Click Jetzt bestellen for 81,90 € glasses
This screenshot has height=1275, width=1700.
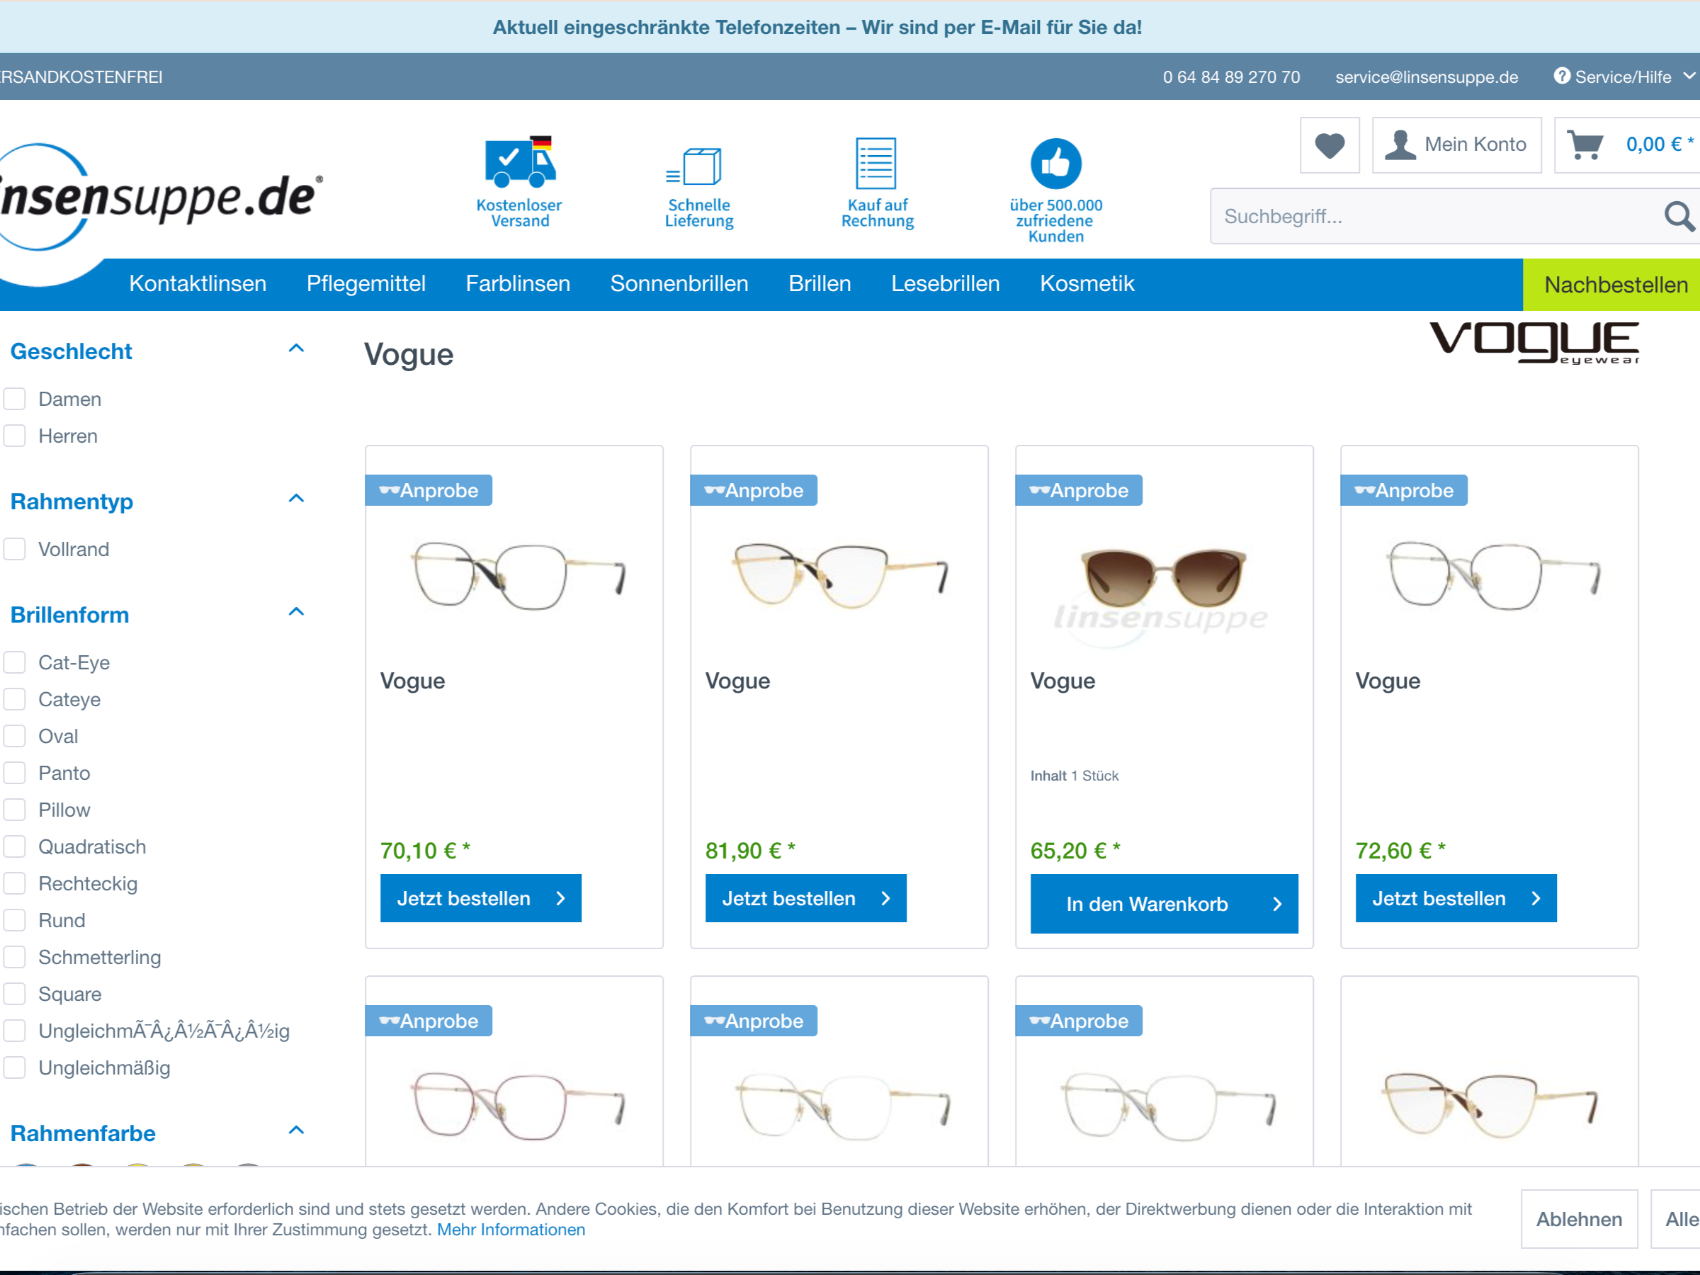806,898
